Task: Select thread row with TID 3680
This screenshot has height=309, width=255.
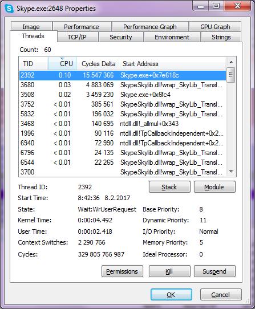Action: [123, 85]
